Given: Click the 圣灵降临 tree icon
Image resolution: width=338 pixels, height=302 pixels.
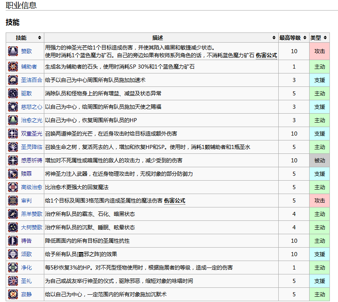Looking at the screenshot, I should tap(13, 147).
